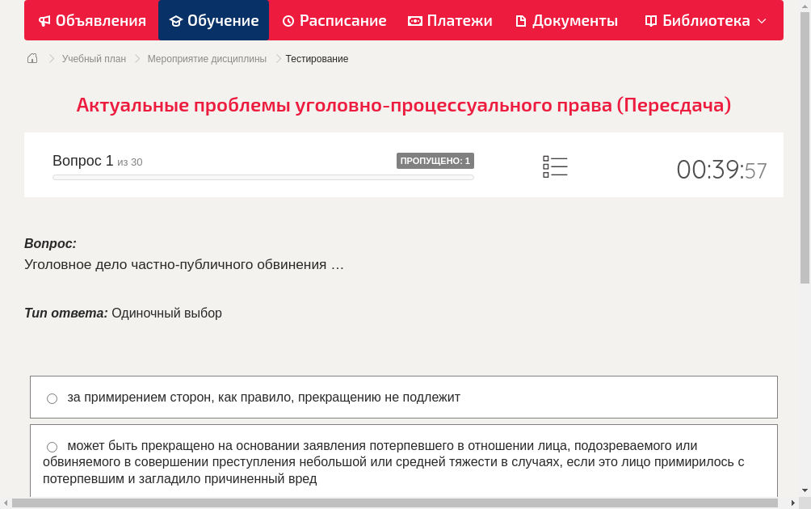The image size is (811, 509).
Task: Click the home icon in the breadcrumbs
Action: (x=32, y=57)
